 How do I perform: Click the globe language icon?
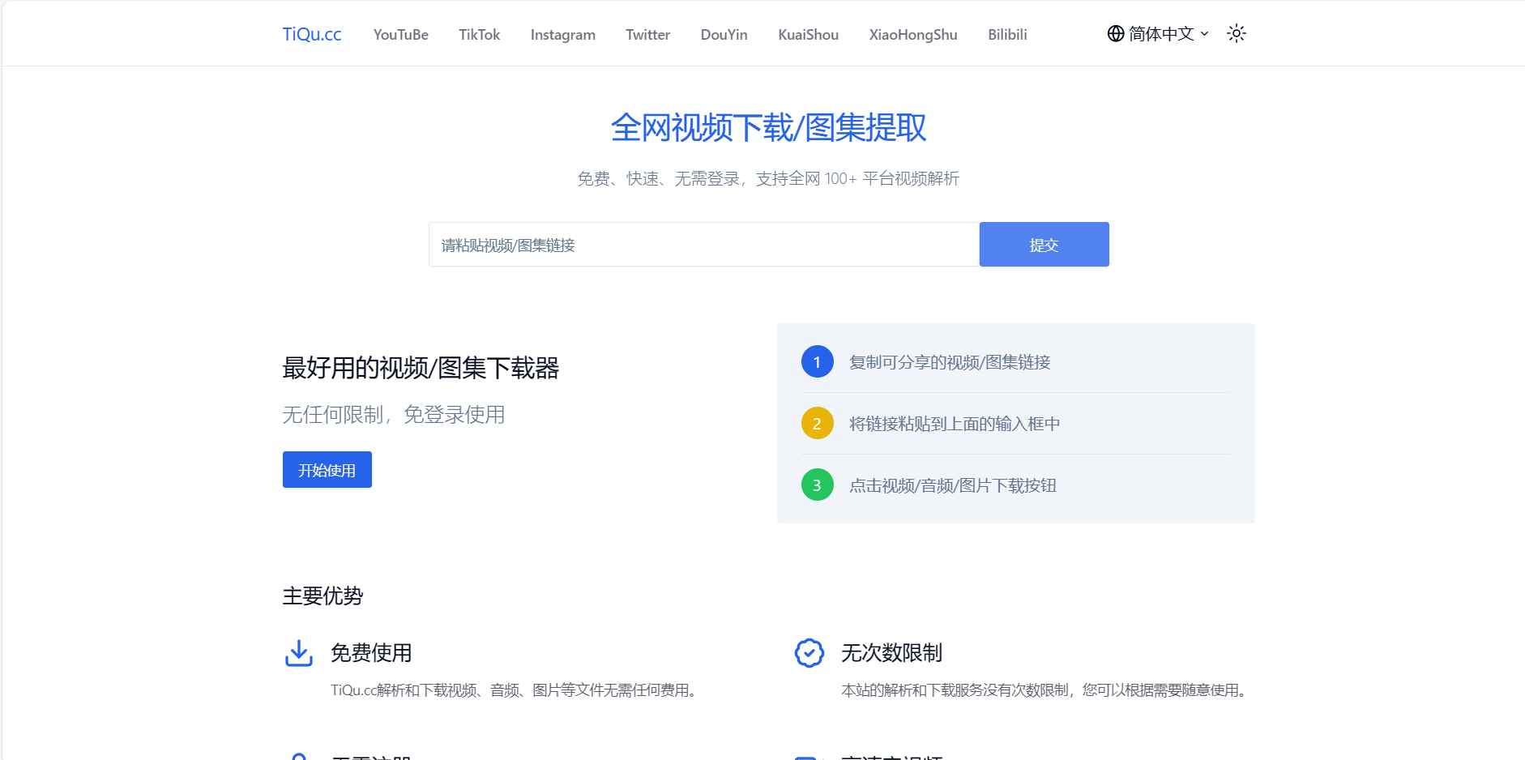click(x=1116, y=33)
